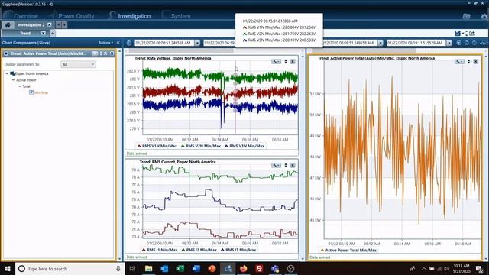Open Windows Start menu
This screenshot has height=275, width=489.
[8, 268]
